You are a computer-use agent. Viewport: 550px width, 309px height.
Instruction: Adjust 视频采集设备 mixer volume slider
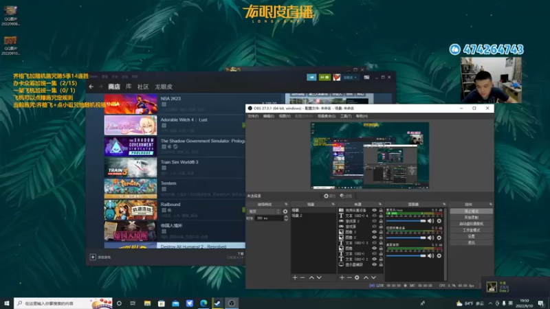coord(406,238)
